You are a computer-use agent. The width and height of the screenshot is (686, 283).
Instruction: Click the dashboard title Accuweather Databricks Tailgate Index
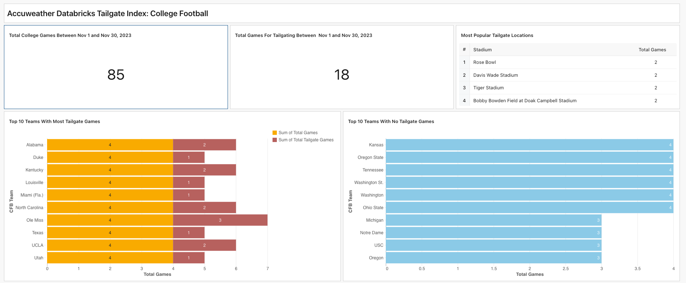(108, 14)
